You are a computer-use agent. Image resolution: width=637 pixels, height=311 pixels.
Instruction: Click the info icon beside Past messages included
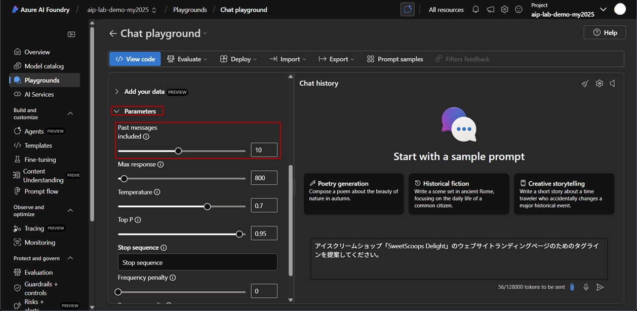pos(146,137)
